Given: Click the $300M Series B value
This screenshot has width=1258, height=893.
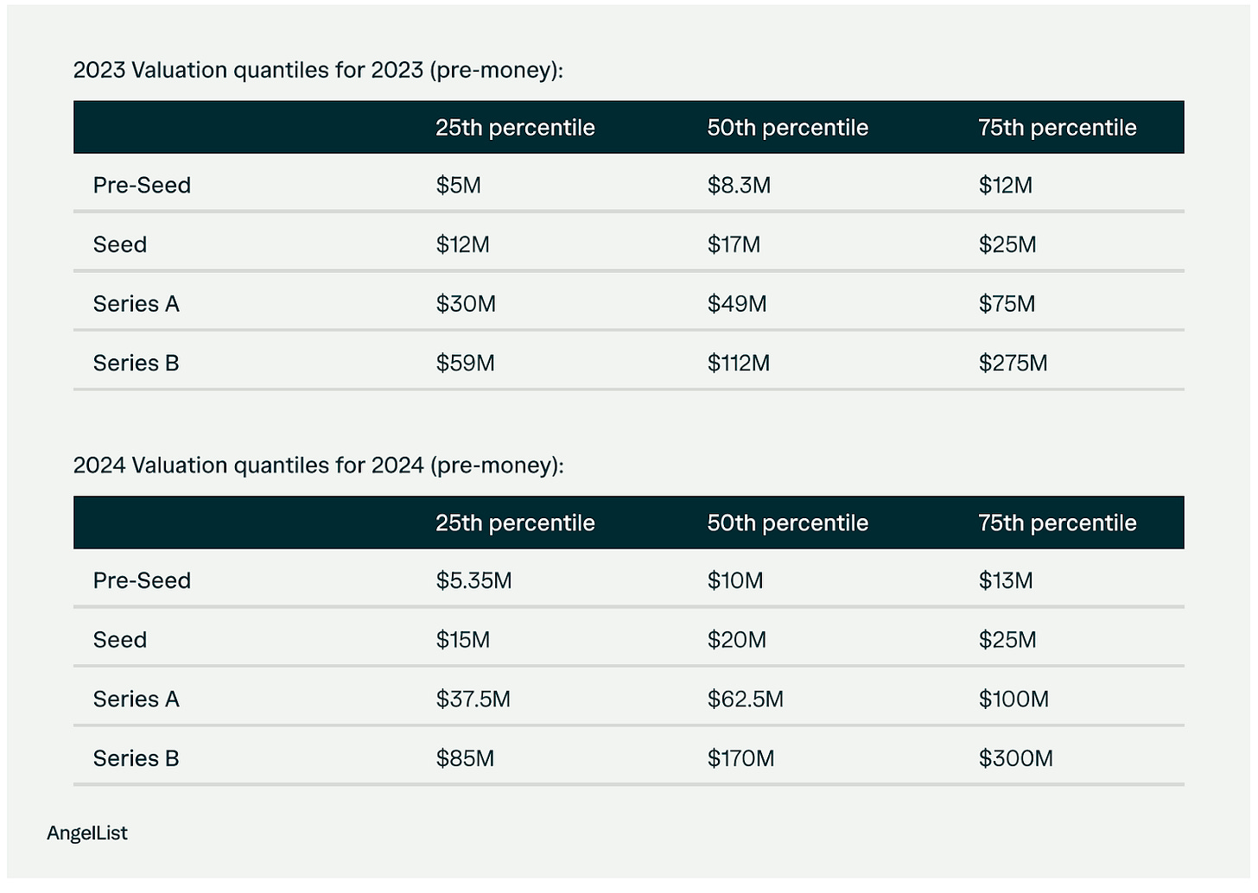Looking at the screenshot, I should coord(1015,759).
